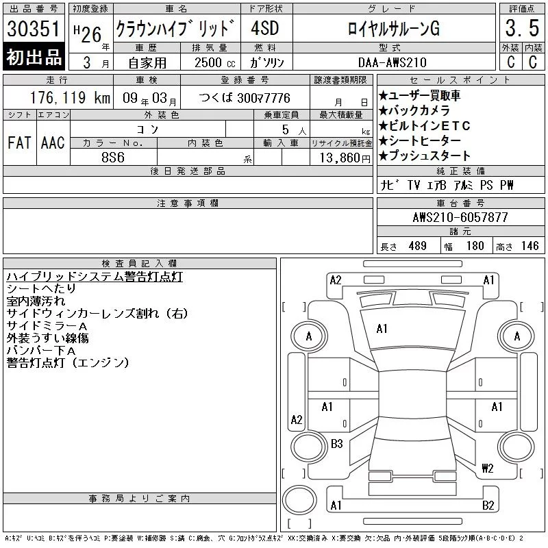Click the A1 mark on the hood
The width and height of the screenshot is (548, 548).
[x=382, y=329]
